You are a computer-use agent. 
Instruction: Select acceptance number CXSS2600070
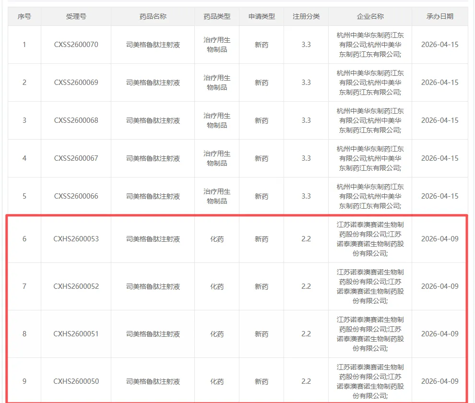[75, 45]
